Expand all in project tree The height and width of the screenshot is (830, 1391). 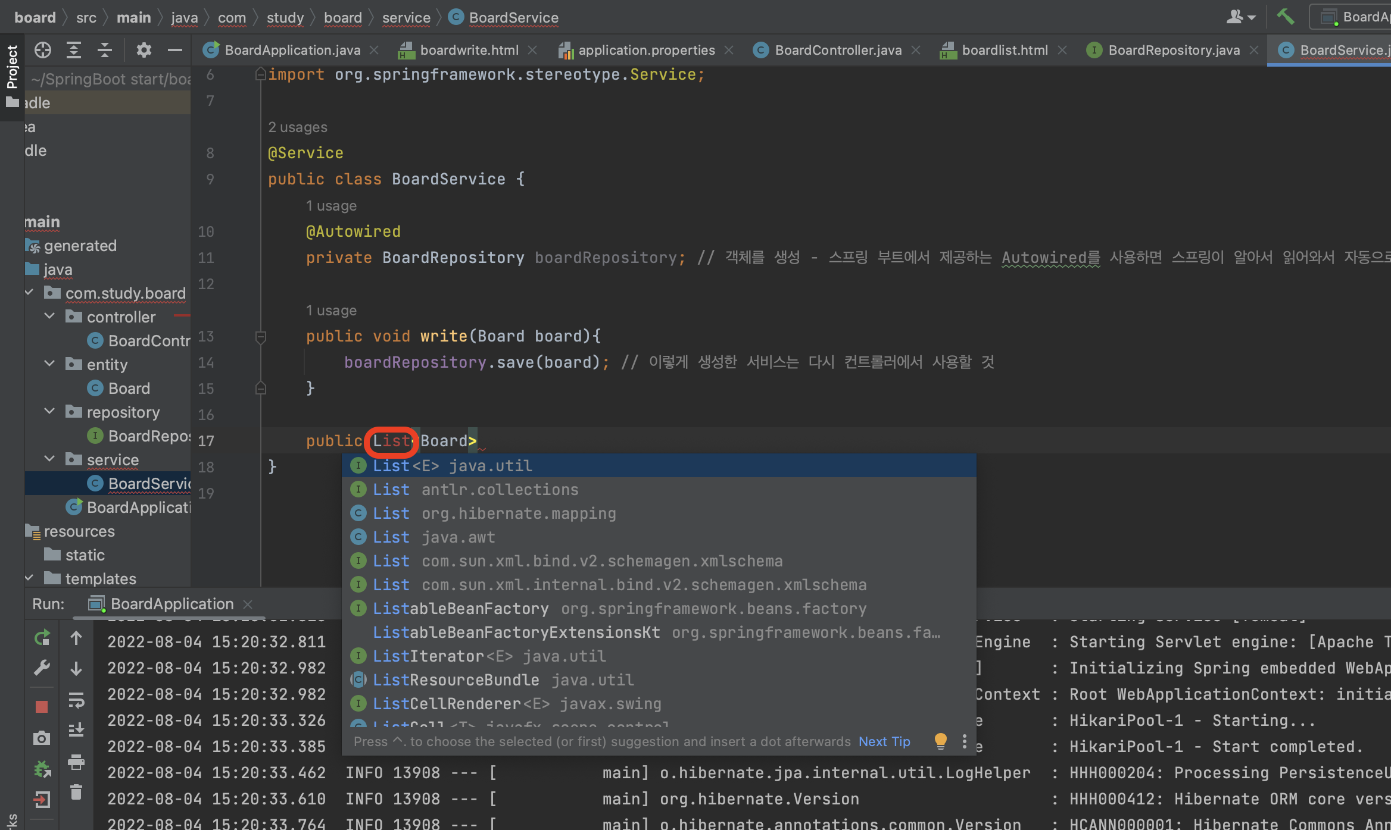(x=74, y=50)
